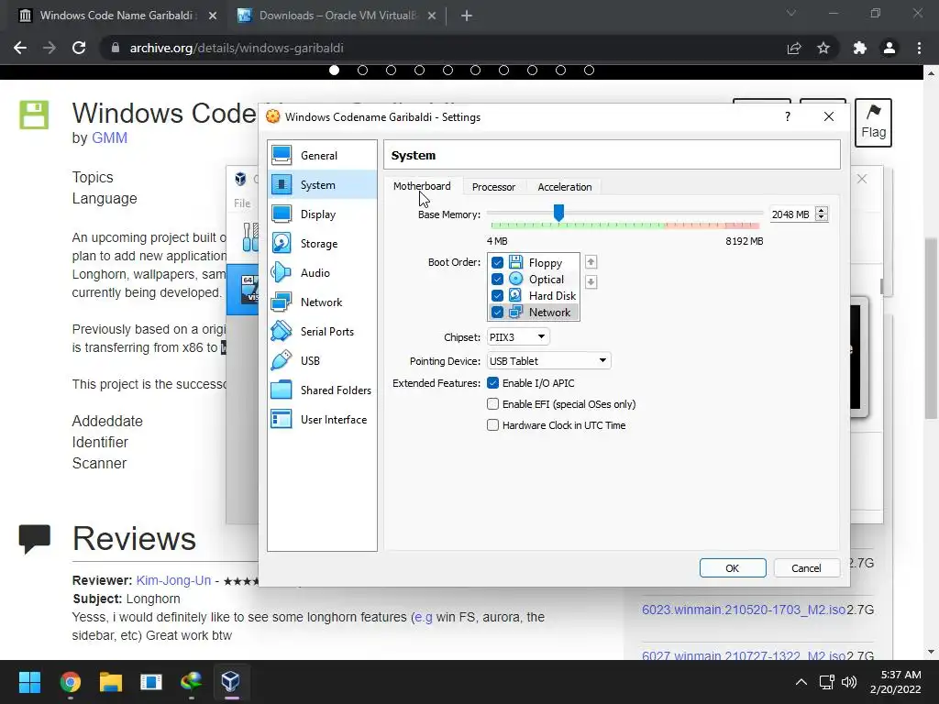
Task: Click OK in the Settings dialog
Action: pyautogui.click(x=733, y=568)
